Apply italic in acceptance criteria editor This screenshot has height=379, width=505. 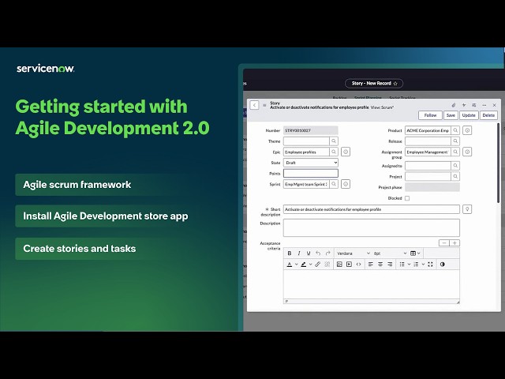[x=299, y=253]
